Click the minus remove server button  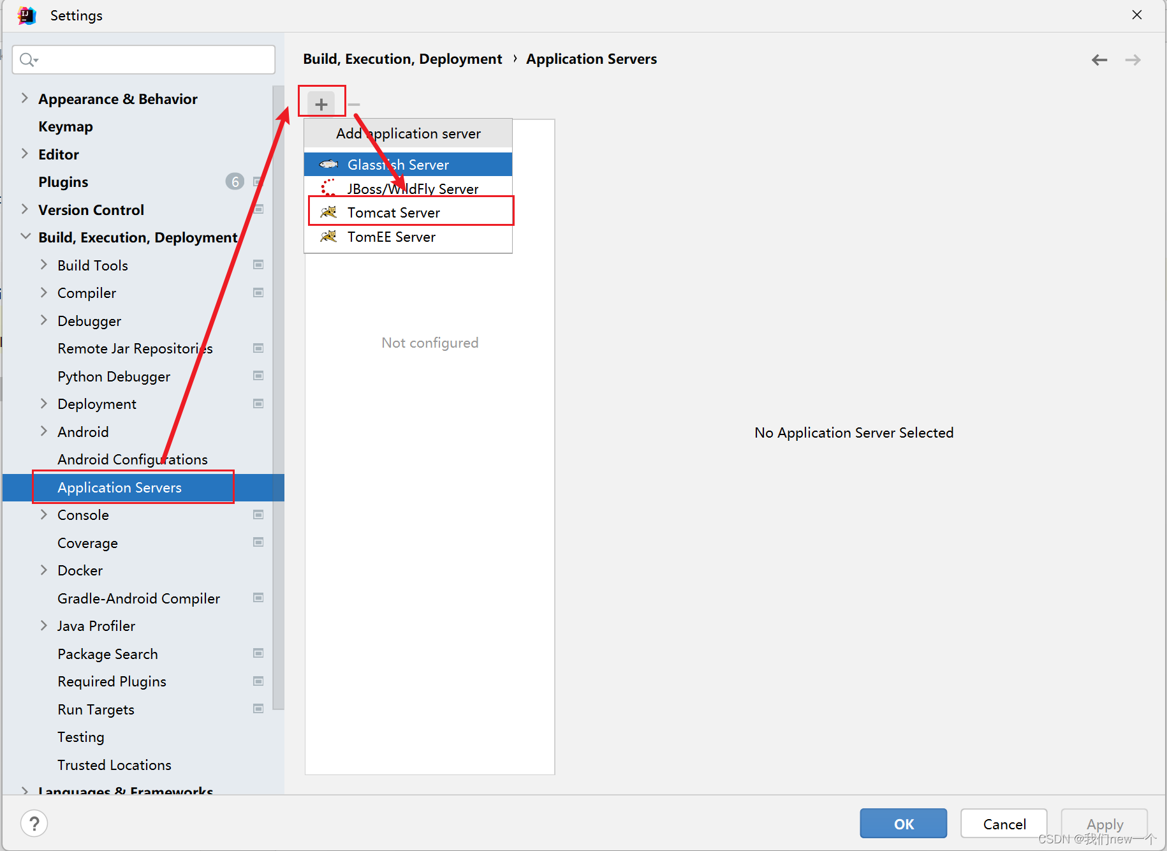pos(355,105)
